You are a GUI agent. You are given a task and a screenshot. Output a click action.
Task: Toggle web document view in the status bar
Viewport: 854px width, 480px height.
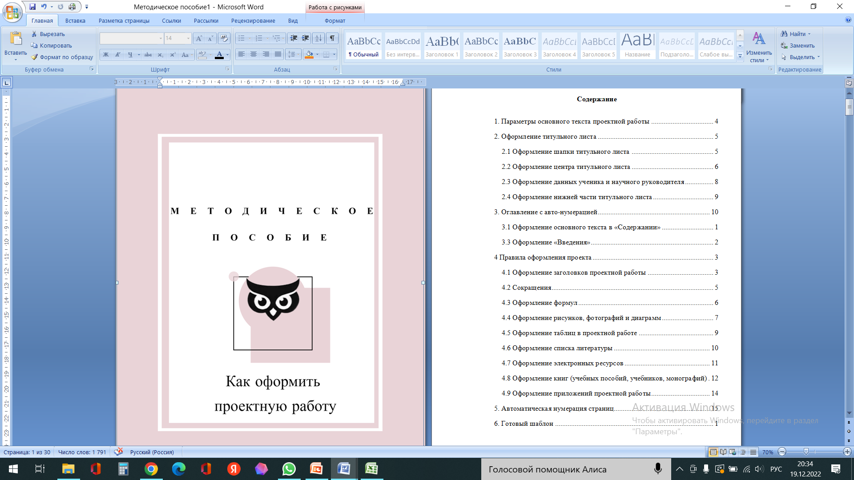coord(733,452)
